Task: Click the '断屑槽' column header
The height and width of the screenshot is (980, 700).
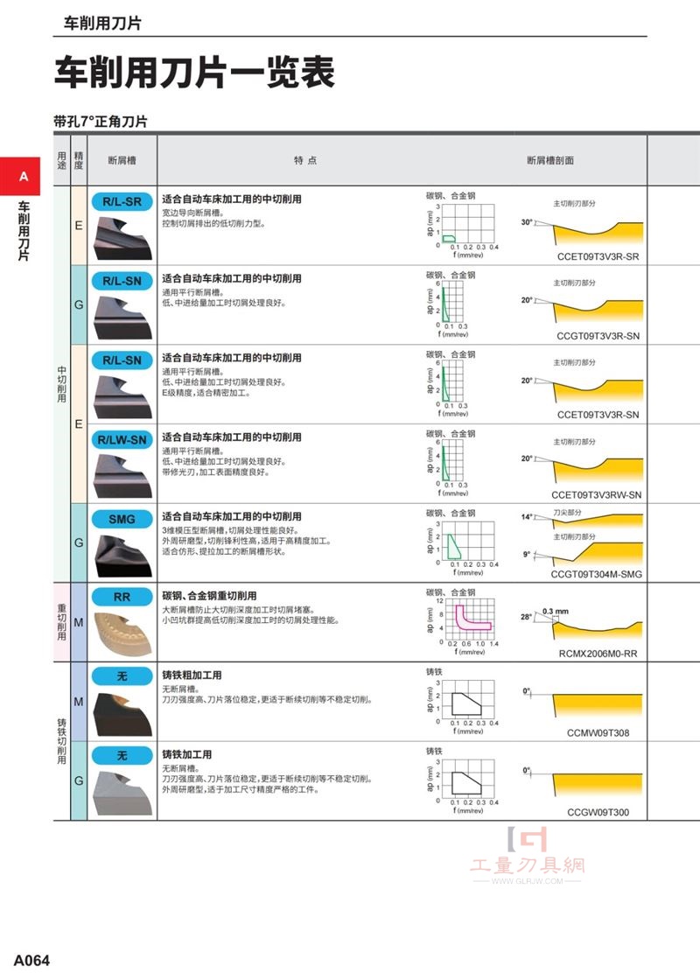Action: click(122, 161)
